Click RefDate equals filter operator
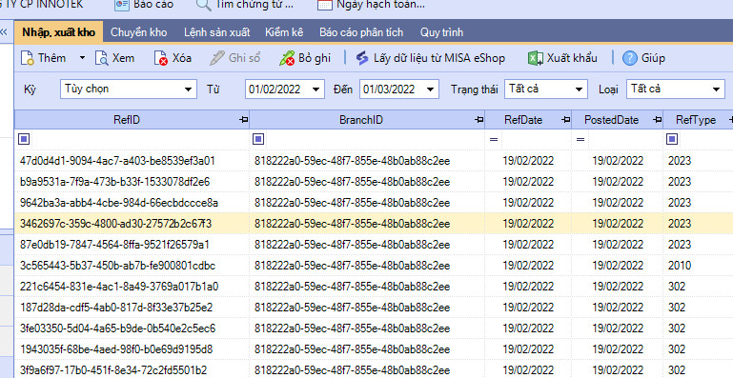The width and height of the screenshot is (733, 378). [x=494, y=139]
